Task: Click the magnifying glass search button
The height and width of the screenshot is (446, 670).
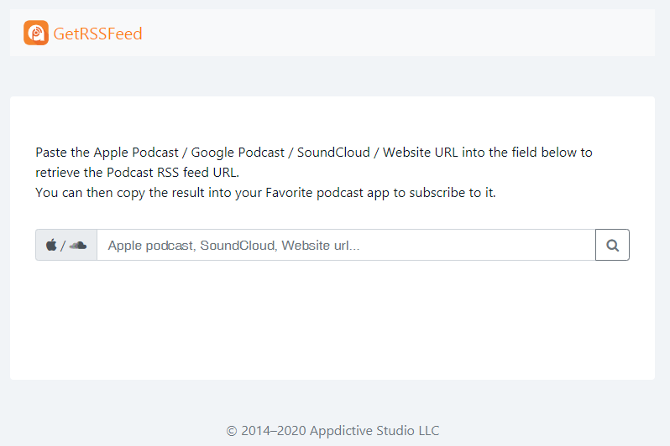Action: pos(612,245)
